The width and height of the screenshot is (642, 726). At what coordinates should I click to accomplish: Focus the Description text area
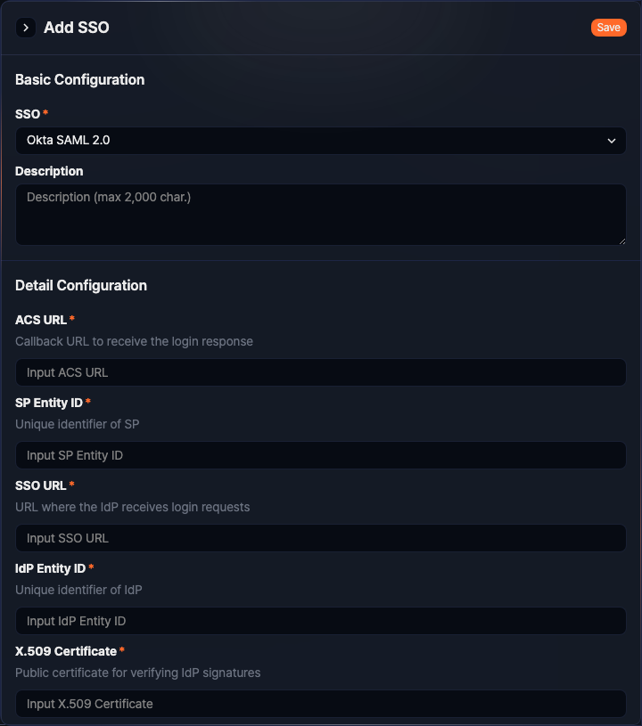pos(320,213)
